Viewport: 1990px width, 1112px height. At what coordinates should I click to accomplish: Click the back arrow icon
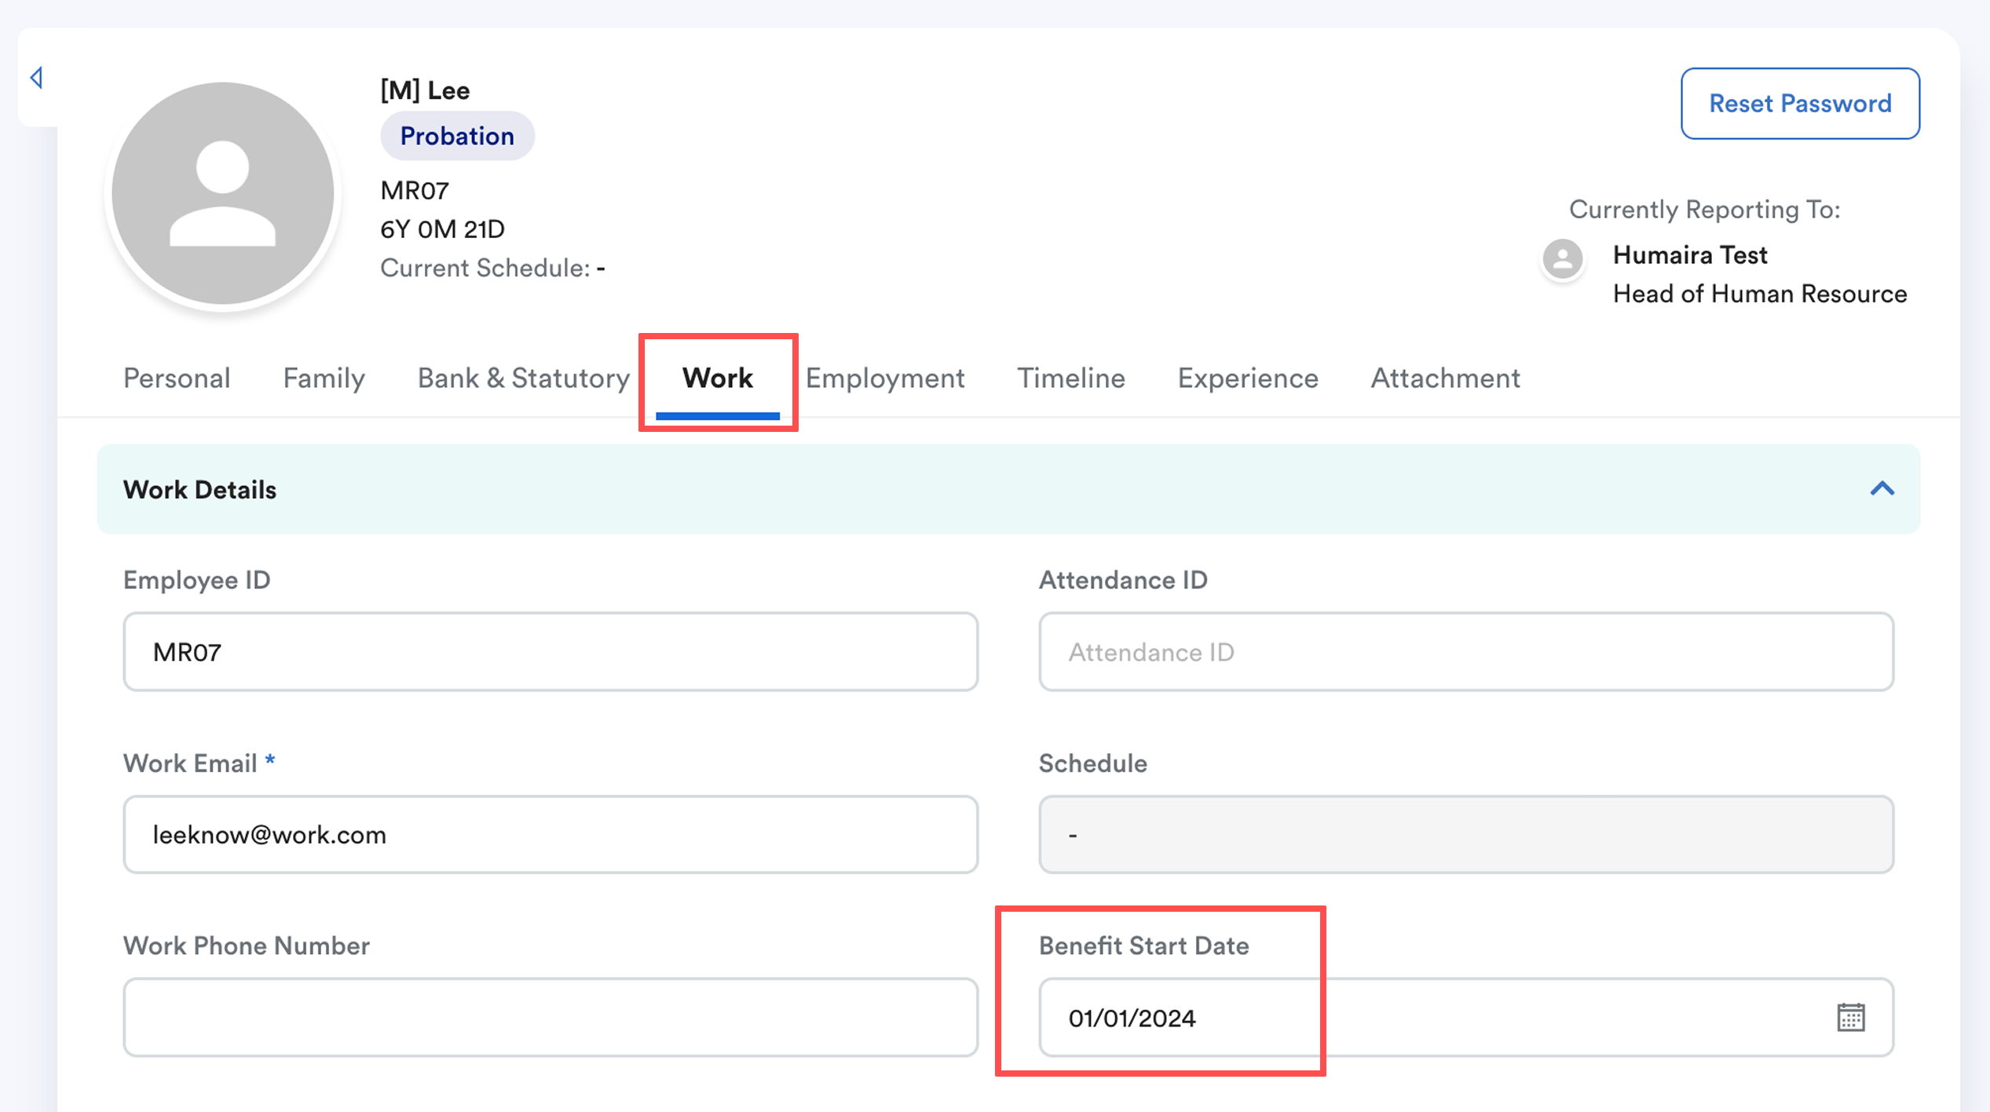coord(36,78)
